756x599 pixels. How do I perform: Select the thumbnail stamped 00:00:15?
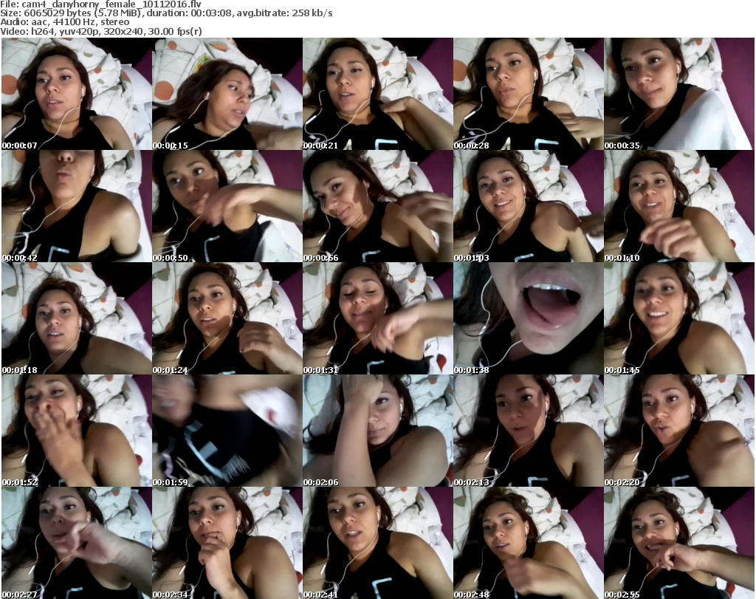click(227, 94)
